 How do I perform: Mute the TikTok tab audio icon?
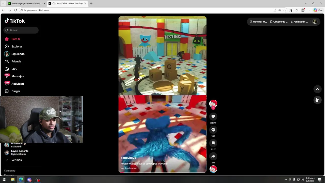pos(54,3)
